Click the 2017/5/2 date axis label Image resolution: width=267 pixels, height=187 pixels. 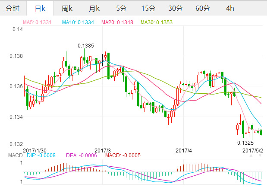pyautogui.click(x=253, y=151)
